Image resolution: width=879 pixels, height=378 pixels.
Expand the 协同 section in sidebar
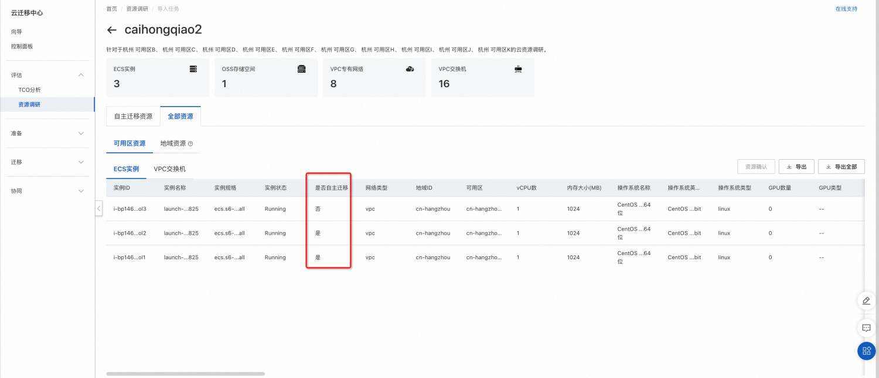[x=81, y=191]
